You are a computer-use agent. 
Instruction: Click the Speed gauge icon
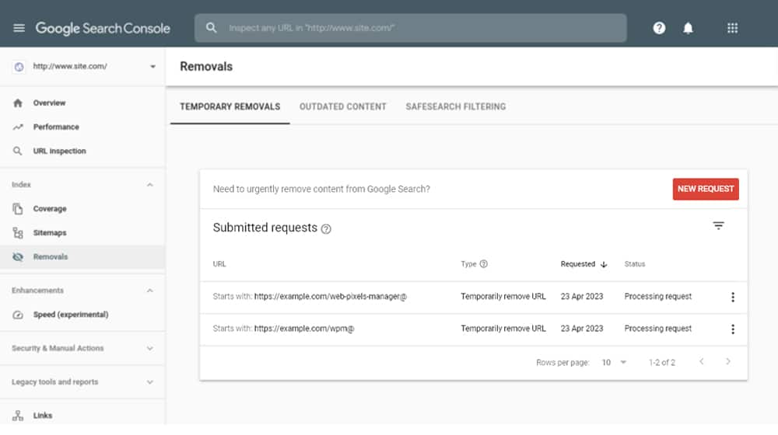[x=18, y=315]
